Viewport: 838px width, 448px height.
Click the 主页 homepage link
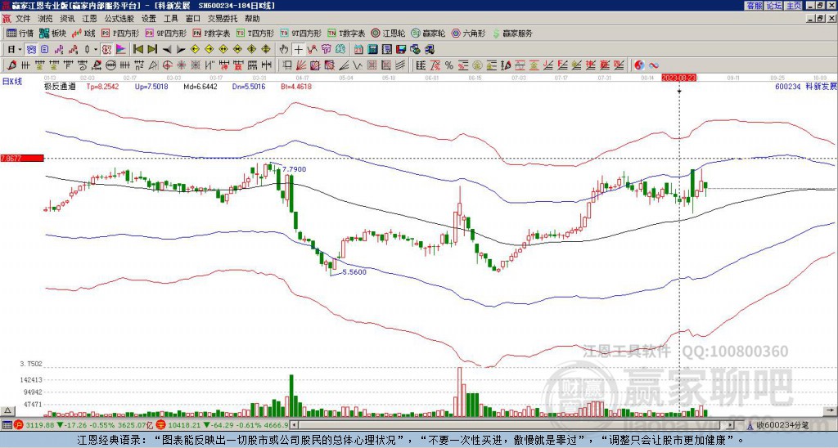[x=794, y=6]
